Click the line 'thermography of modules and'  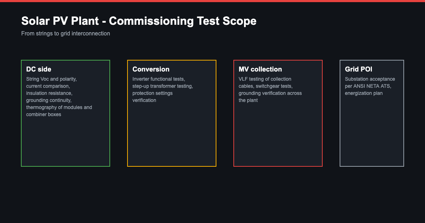59,107
